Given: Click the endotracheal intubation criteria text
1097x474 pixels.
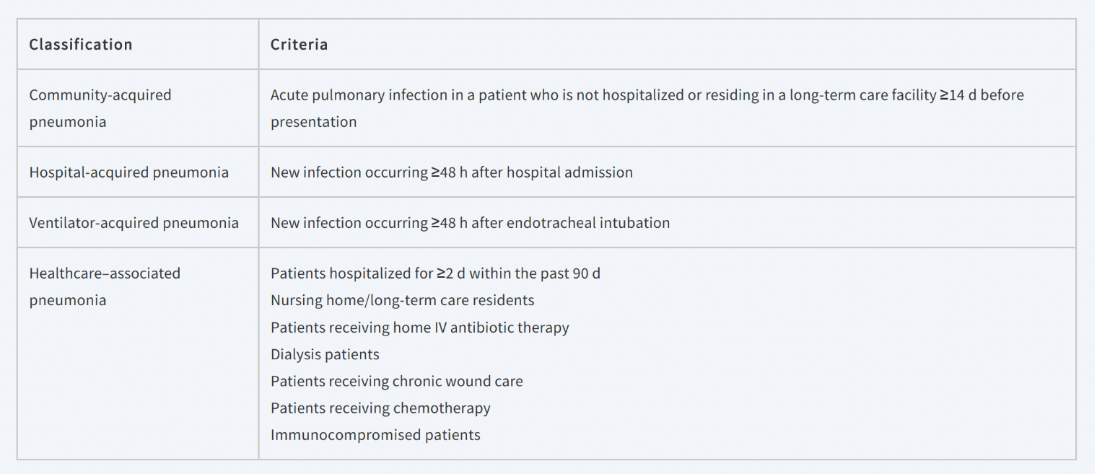Looking at the screenshot, I should point(470,223).
